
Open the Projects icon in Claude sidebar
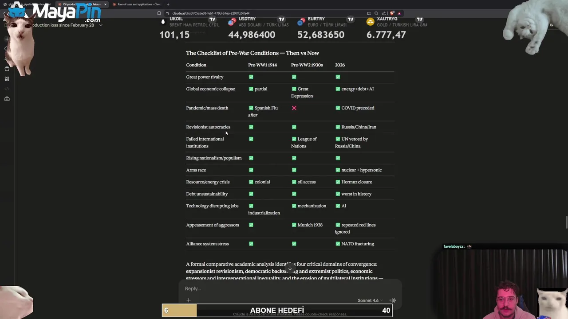[7, 69]
